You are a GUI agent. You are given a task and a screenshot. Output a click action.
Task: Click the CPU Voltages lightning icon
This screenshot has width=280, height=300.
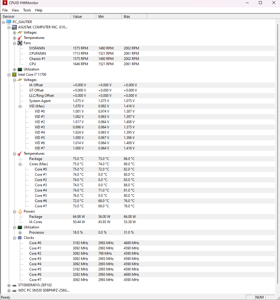20,80
